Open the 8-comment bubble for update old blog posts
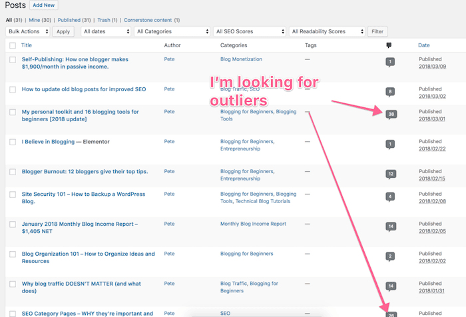Viewport: 466px width, 317px height. click(390, 92)
